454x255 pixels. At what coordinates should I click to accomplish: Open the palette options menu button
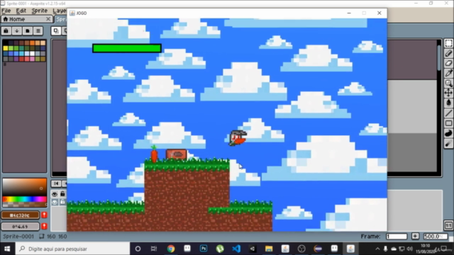click(x=38, y=31)
